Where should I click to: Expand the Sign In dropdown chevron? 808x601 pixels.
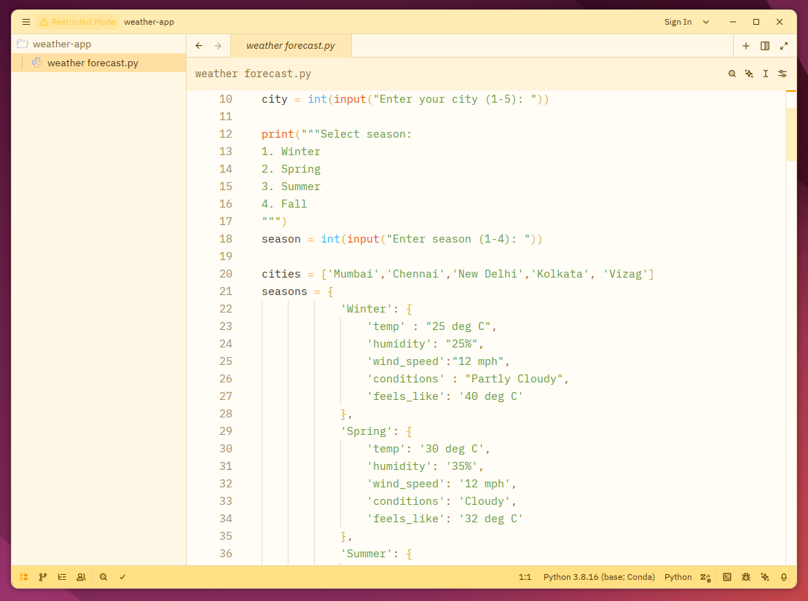point(706,22)
